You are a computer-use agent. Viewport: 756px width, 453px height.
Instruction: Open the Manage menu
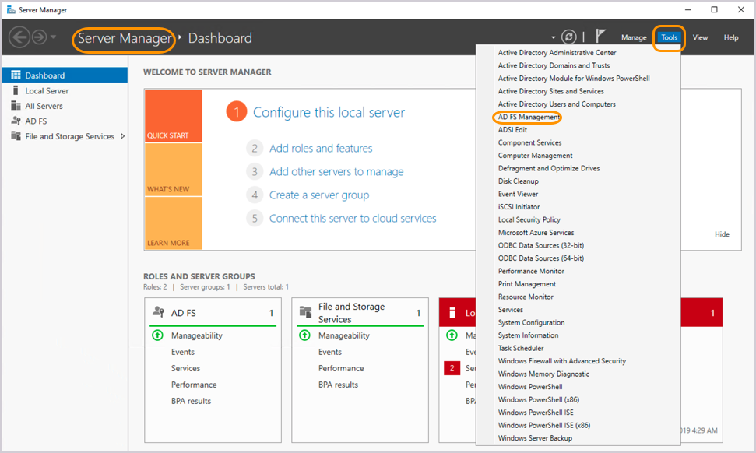[634, 37]
